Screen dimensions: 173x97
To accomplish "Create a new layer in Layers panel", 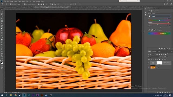I will 168,92.
